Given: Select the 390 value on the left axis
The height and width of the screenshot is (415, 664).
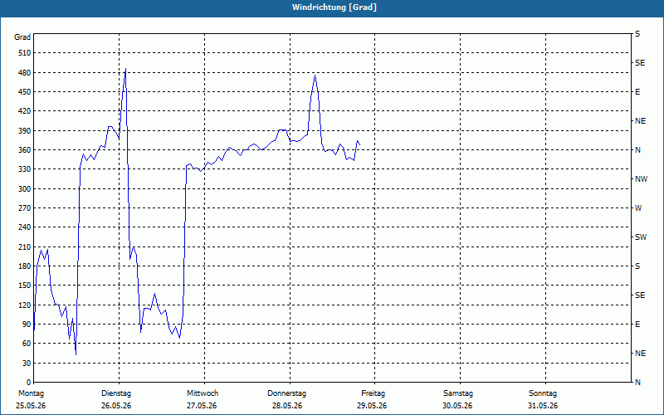Looking at the screenshot, I should pyautogui.click(x=25, y=131).
